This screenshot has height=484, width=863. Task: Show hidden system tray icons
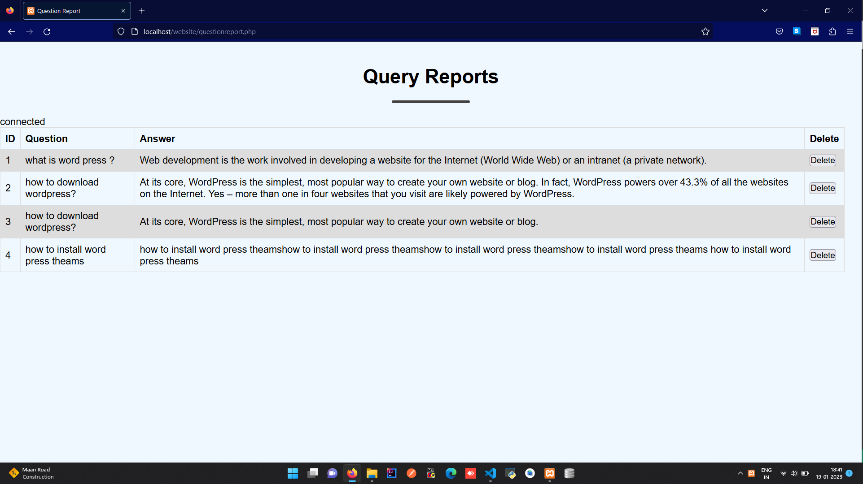click(x=740, y=473)
